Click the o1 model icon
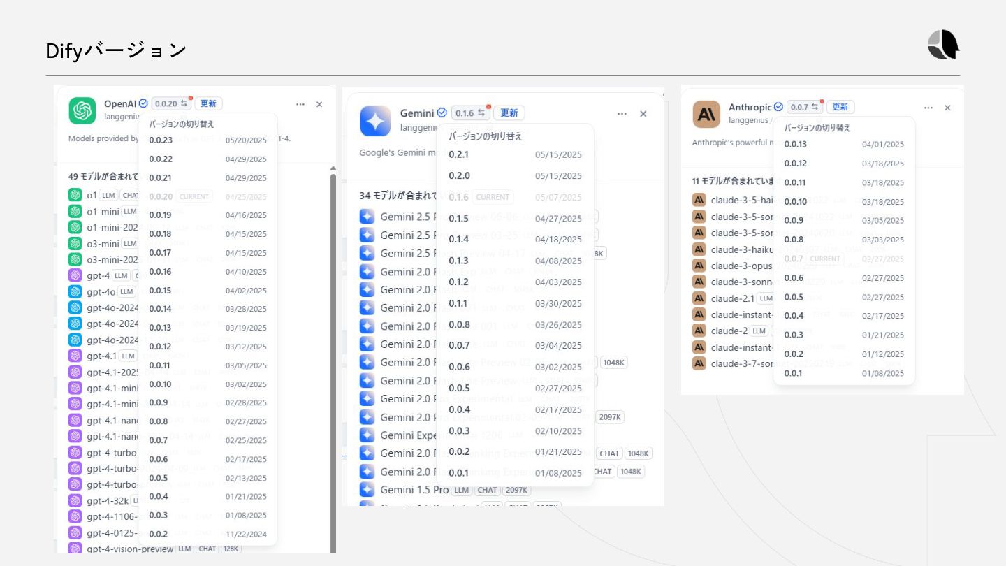 pyautogui.click(x=75, y=195)
